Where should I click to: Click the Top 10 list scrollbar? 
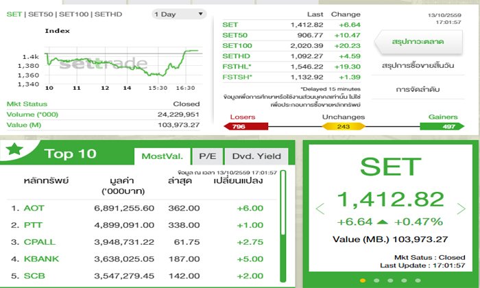[283, 226]
